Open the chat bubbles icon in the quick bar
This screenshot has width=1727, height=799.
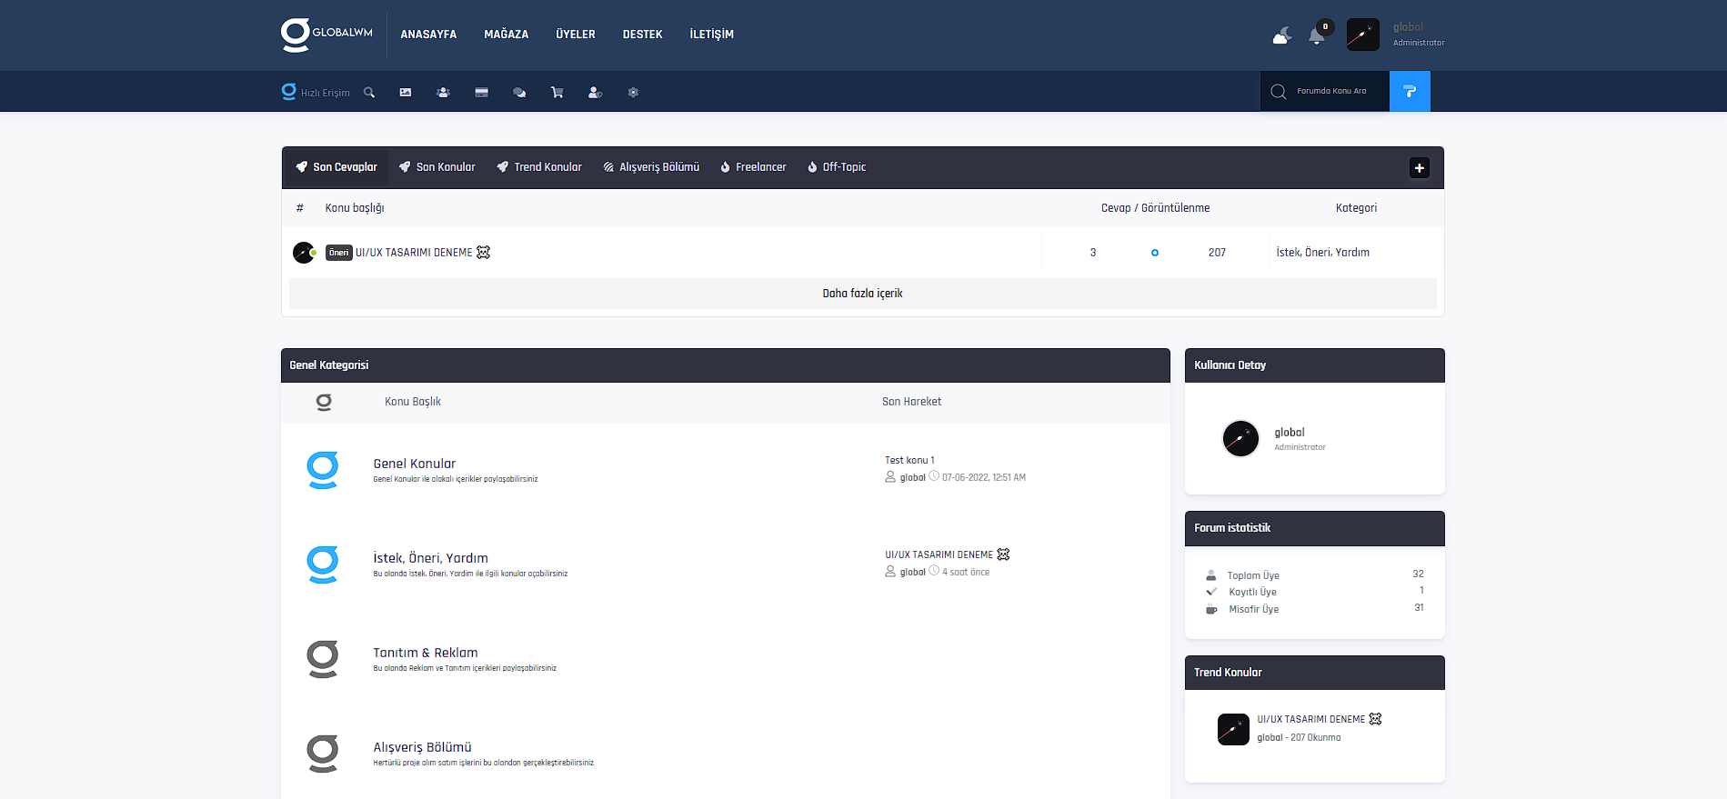pos(519,93)
